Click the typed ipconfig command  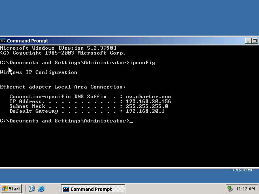[x=142, y=63]
